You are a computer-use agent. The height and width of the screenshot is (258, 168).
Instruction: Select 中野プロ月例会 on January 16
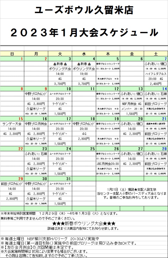click(x=36, y=124)
